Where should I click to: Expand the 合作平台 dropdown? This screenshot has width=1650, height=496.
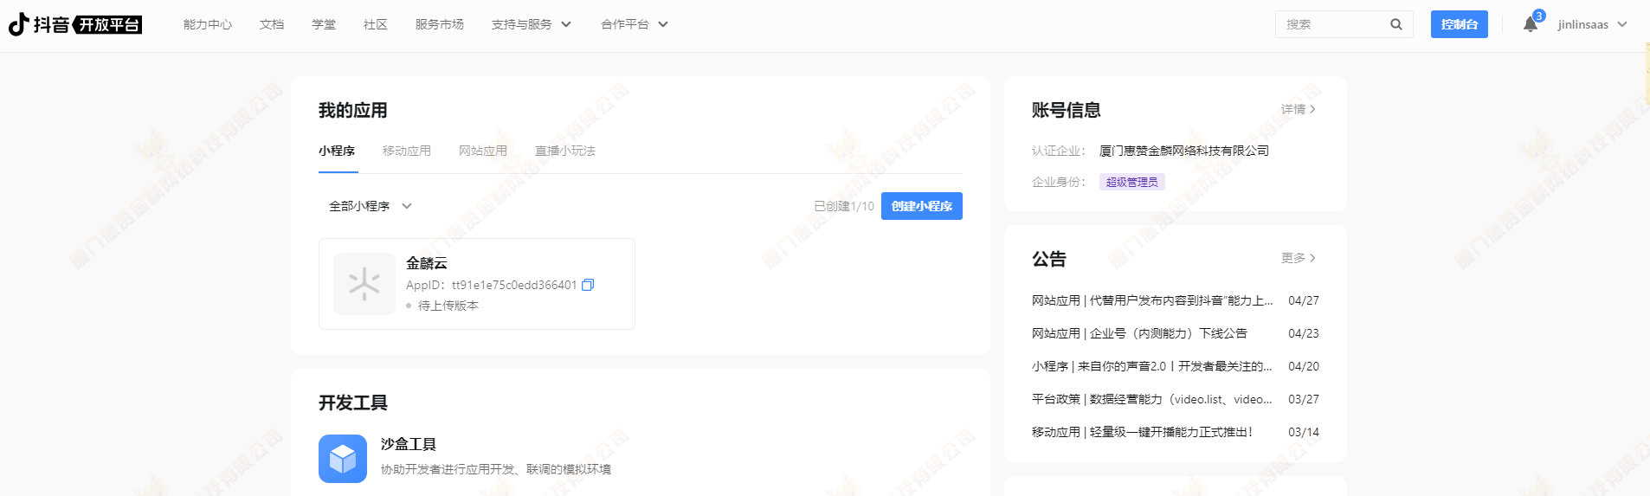click(635, 24)
